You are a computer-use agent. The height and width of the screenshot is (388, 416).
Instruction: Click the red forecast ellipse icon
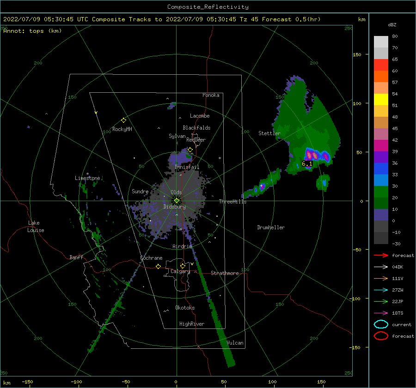pyautogui.click(x=381, y=336)
